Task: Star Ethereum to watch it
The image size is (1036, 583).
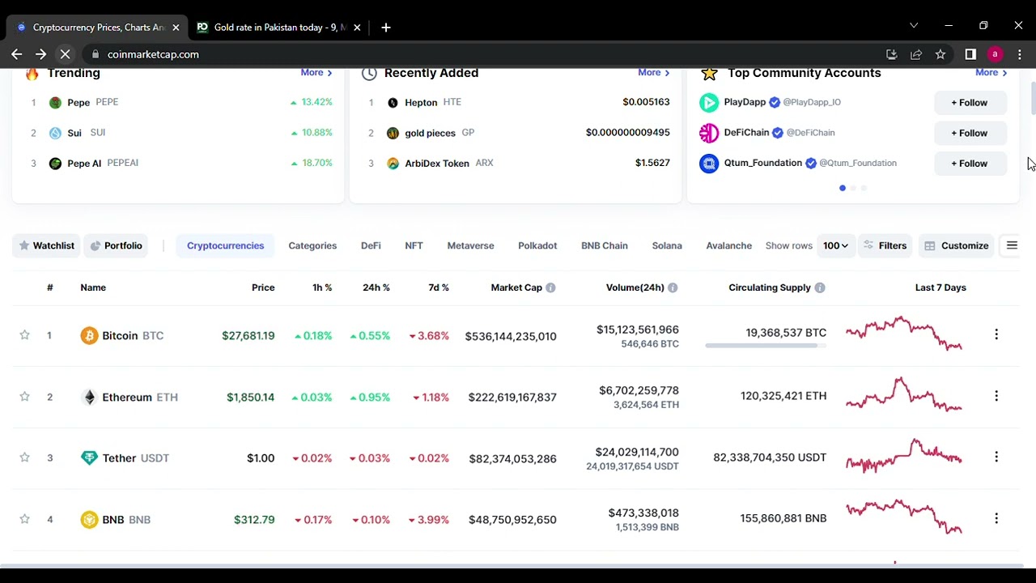Action: (x=24, y=397)
